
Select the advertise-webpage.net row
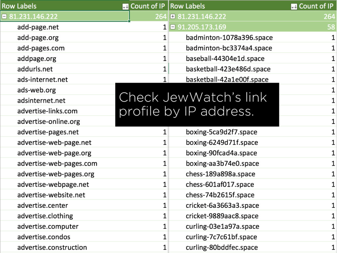pyautogui.click(x=84, y=184)
